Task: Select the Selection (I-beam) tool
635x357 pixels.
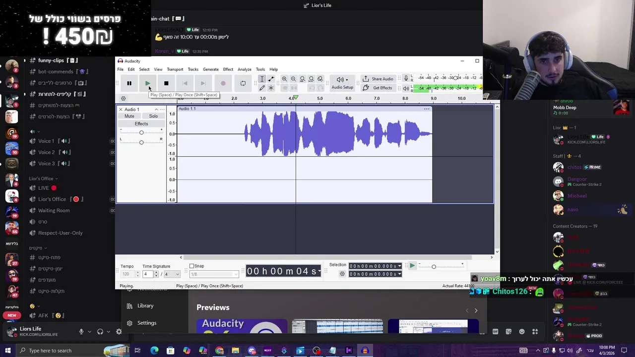Action: tap(262, 79)
